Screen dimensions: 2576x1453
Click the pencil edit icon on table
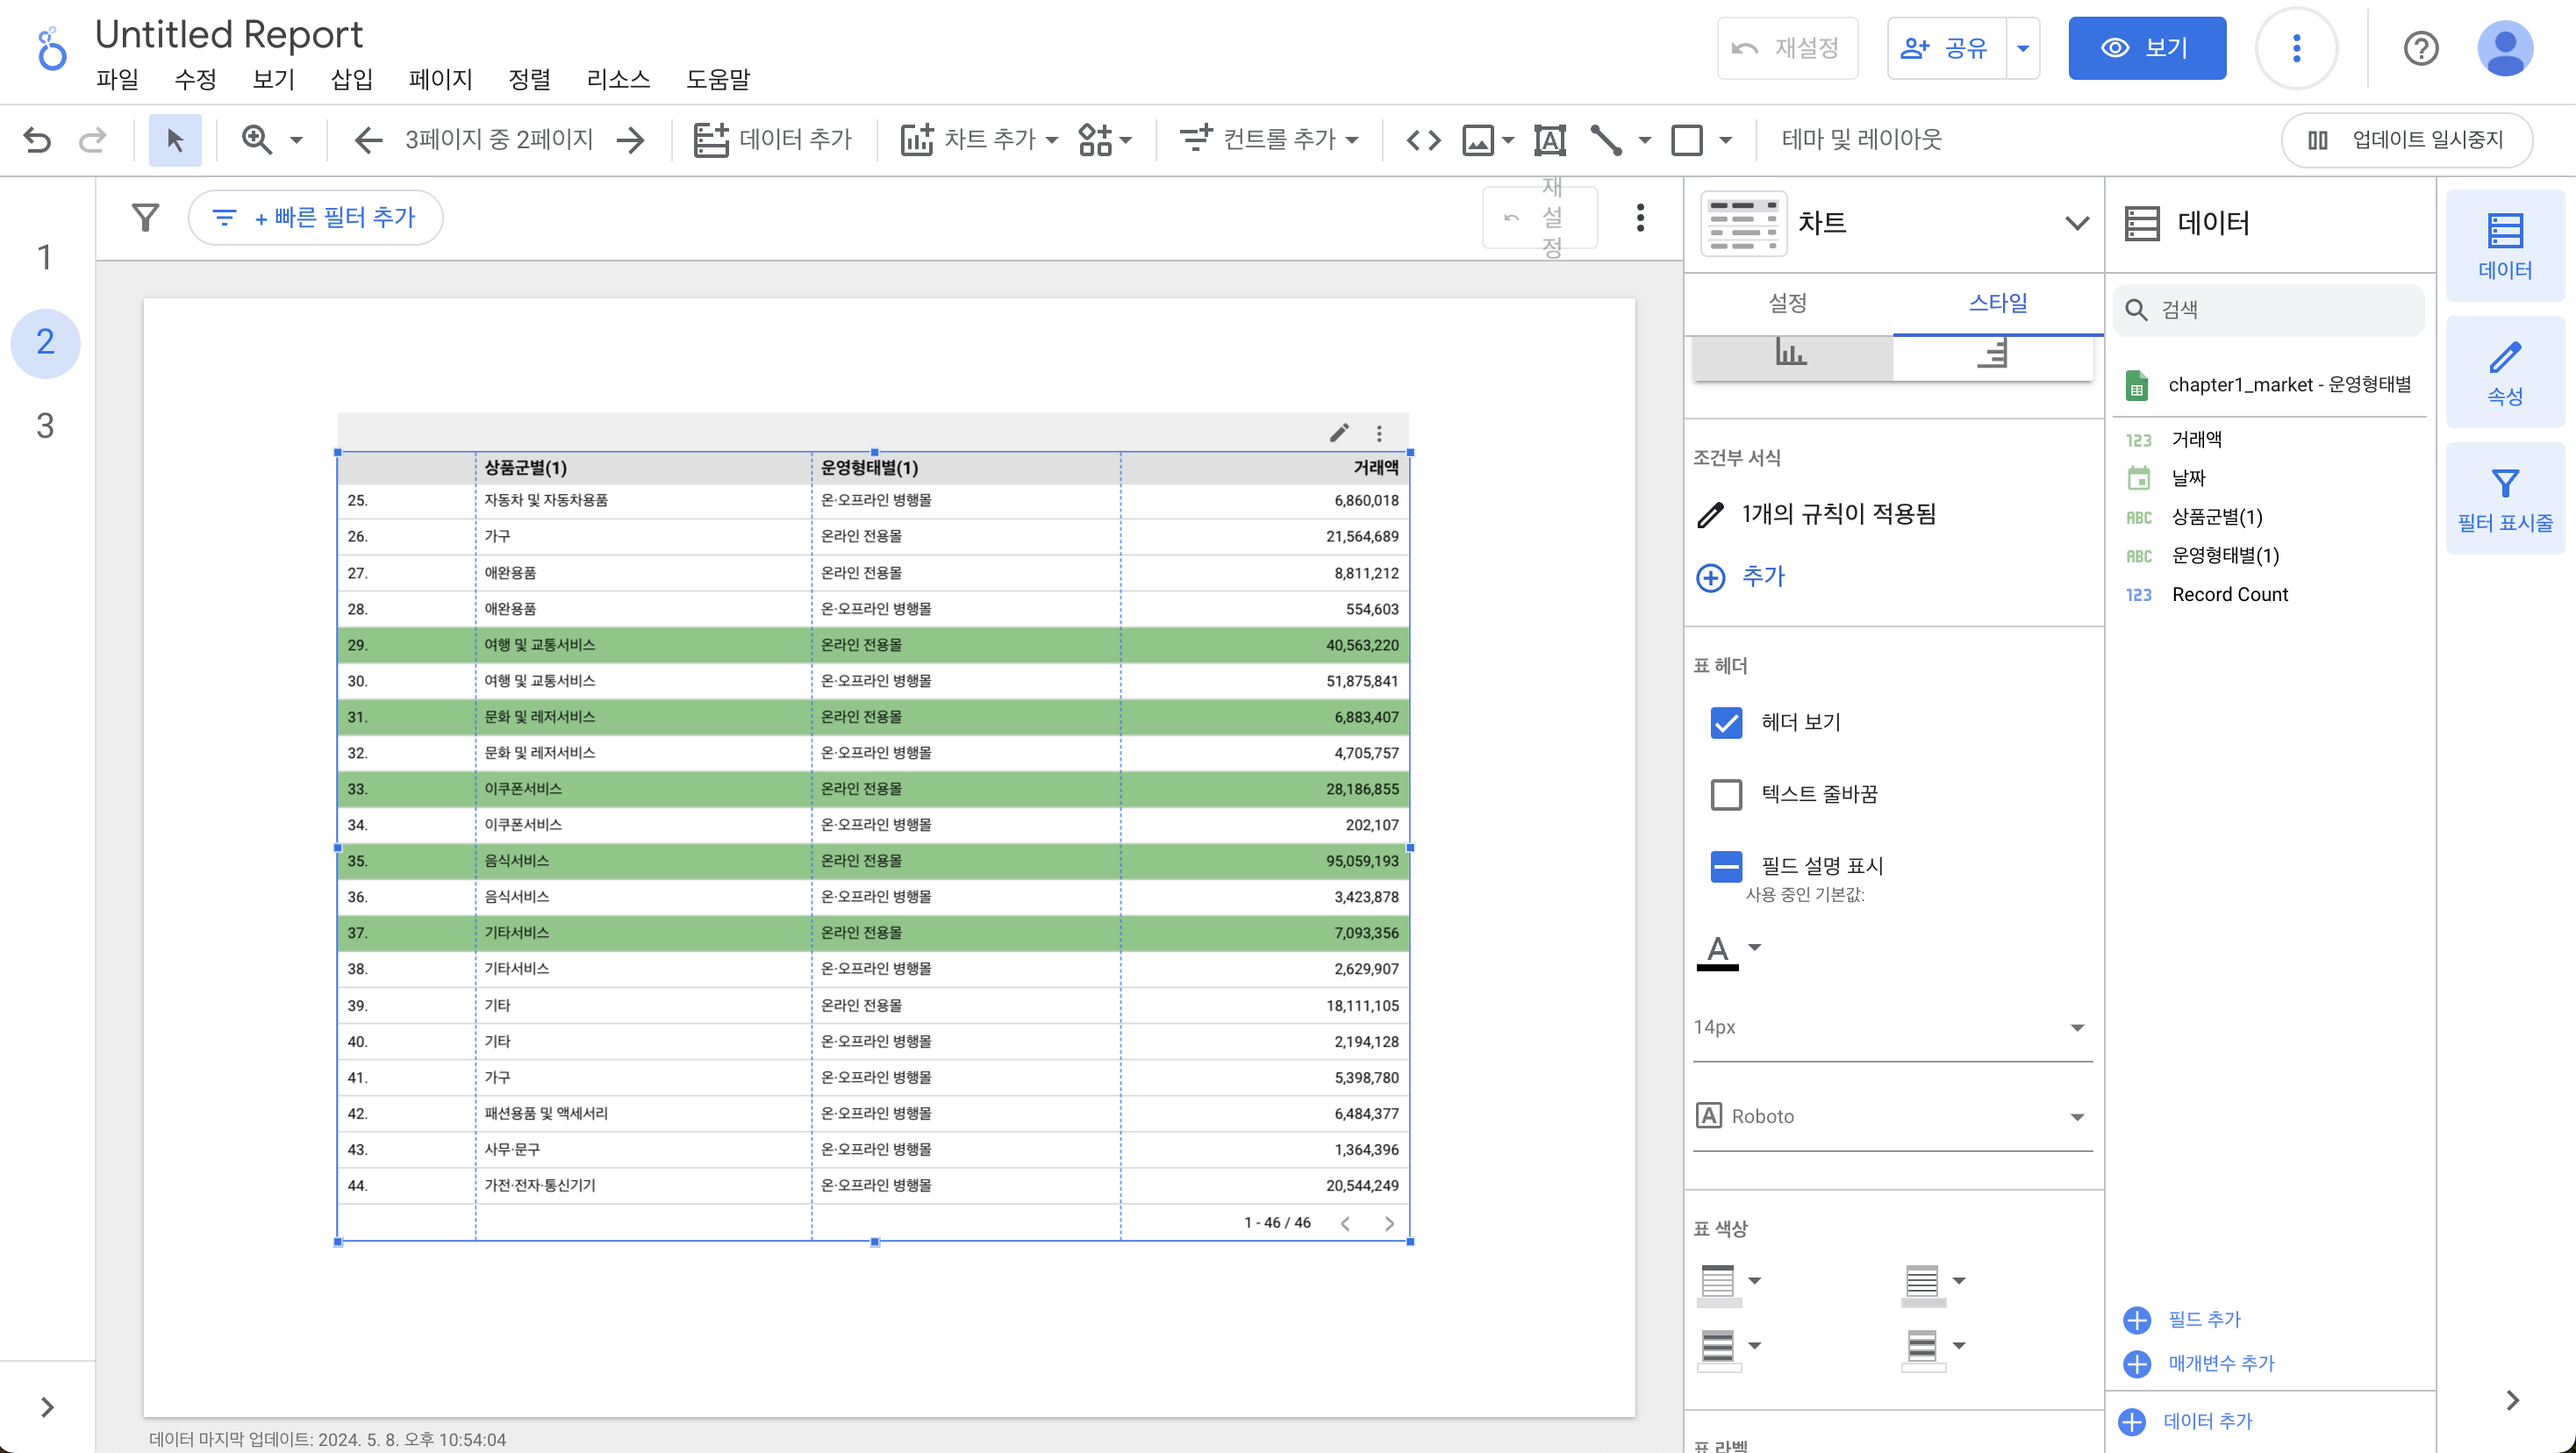pos(1339,432)
